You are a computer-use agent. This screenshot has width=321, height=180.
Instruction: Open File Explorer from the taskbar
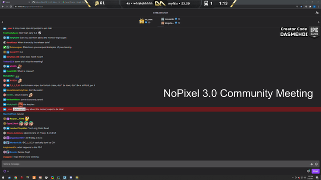click(77, 177)
